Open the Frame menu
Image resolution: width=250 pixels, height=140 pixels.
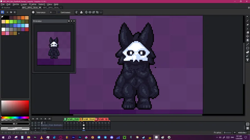point(33,4)
